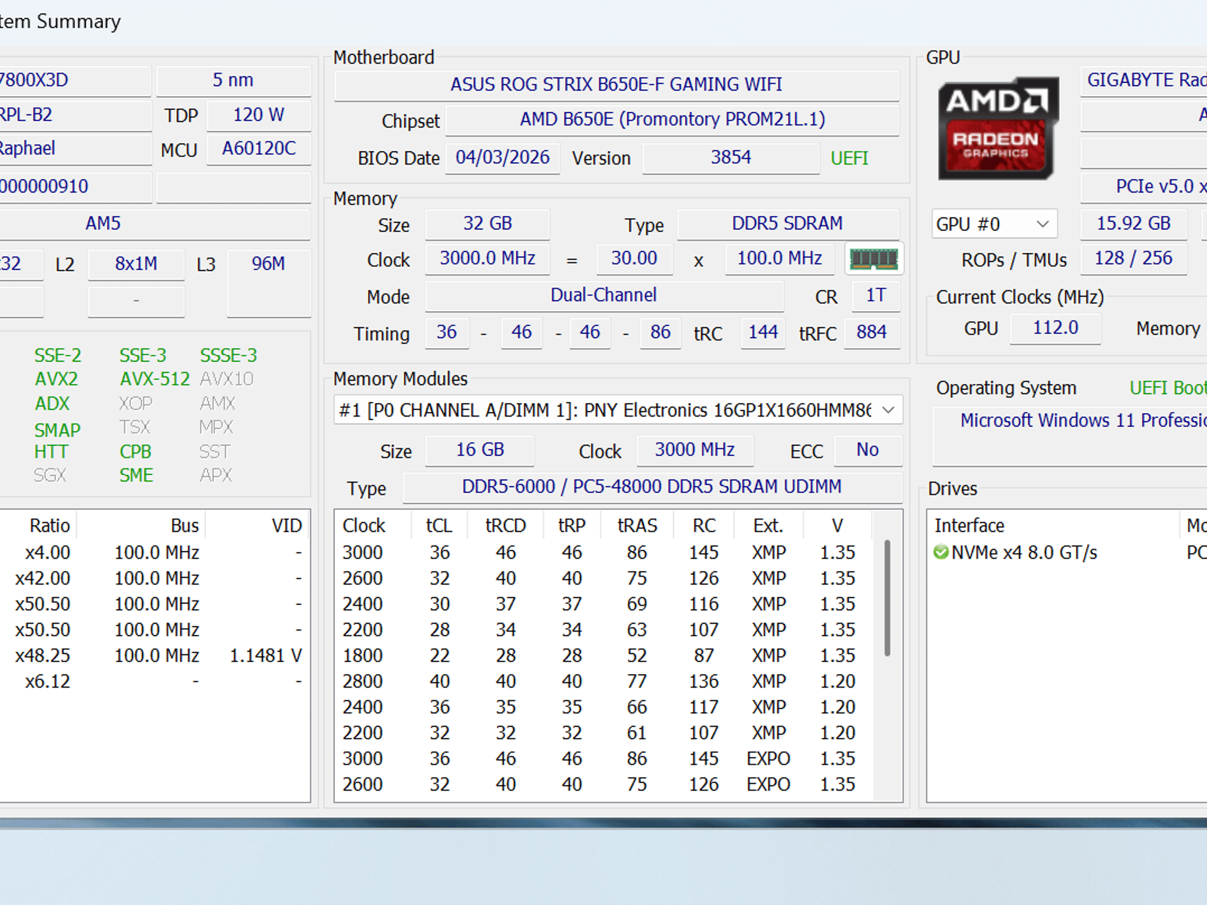Click the tRAS column header
Image resolution: width=1207 pixels, height=905 pixels.
[637, 526]
